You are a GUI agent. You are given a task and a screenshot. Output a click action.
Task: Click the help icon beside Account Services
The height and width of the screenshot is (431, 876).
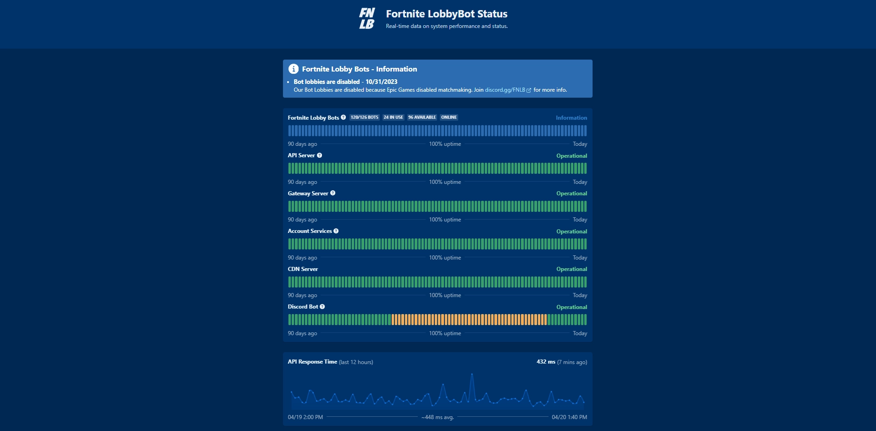coord(336,231)
